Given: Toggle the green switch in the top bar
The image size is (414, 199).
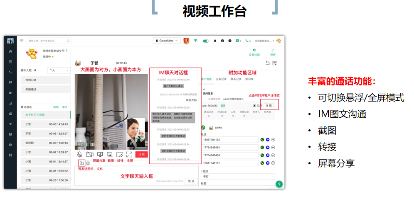Looking at the screenshot, I should point(206,41).
